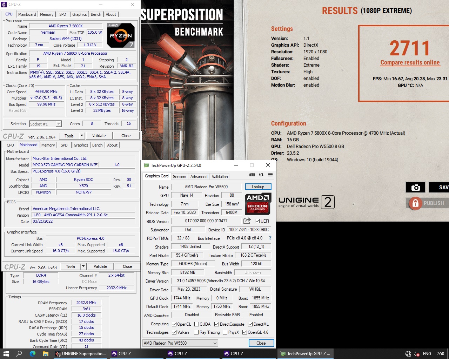Switch to TechPowerUp GPU-Z taskbar item
449x359 pixels.
coord(305,354)
